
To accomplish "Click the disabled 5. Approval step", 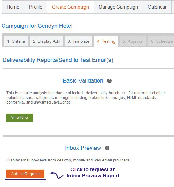I will click(133, 41).
